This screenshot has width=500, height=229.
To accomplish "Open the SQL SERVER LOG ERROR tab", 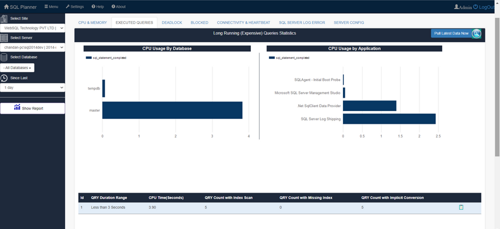I will click(x=301, y=23).
